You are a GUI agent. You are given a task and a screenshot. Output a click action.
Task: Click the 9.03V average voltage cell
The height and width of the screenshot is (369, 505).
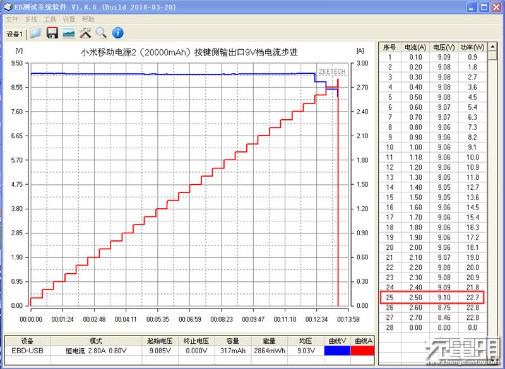(306, 351)
